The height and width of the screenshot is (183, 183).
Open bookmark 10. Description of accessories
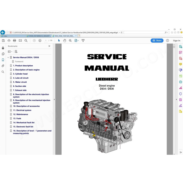(x=26, y=106)
